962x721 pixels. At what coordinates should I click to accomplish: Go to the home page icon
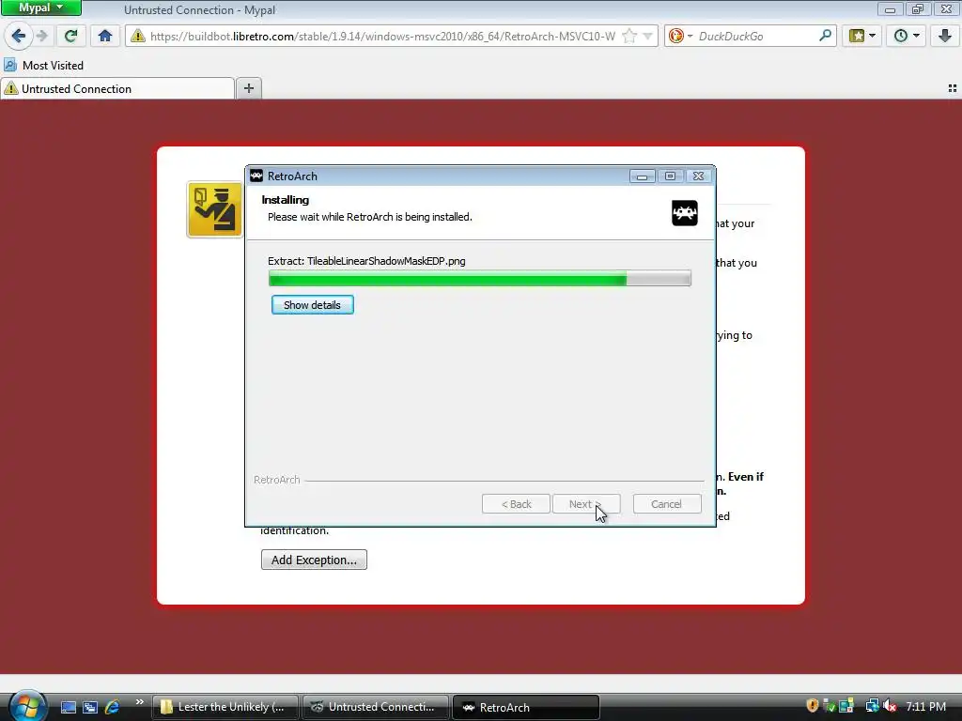click(105, 36)
